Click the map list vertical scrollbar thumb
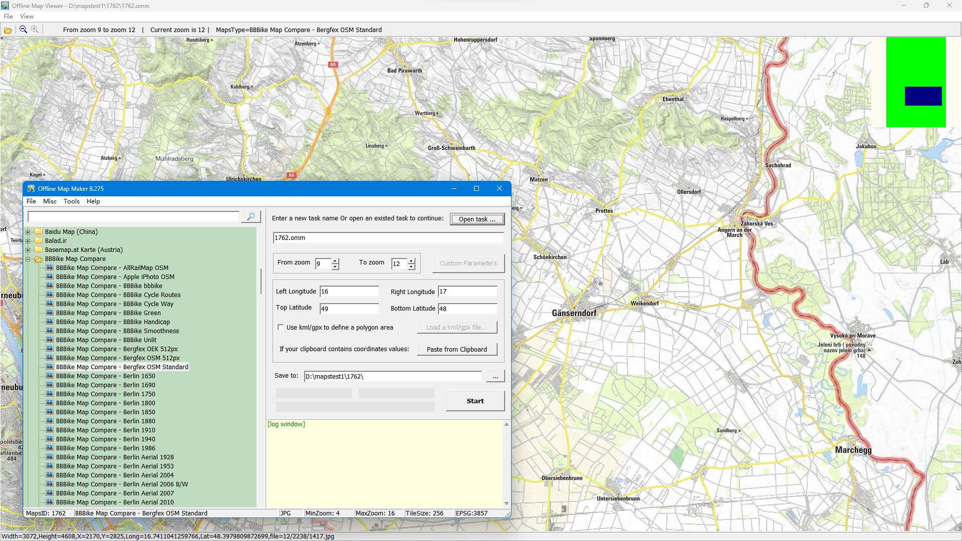This screenshot has width=962, height=541. [261, 282]
